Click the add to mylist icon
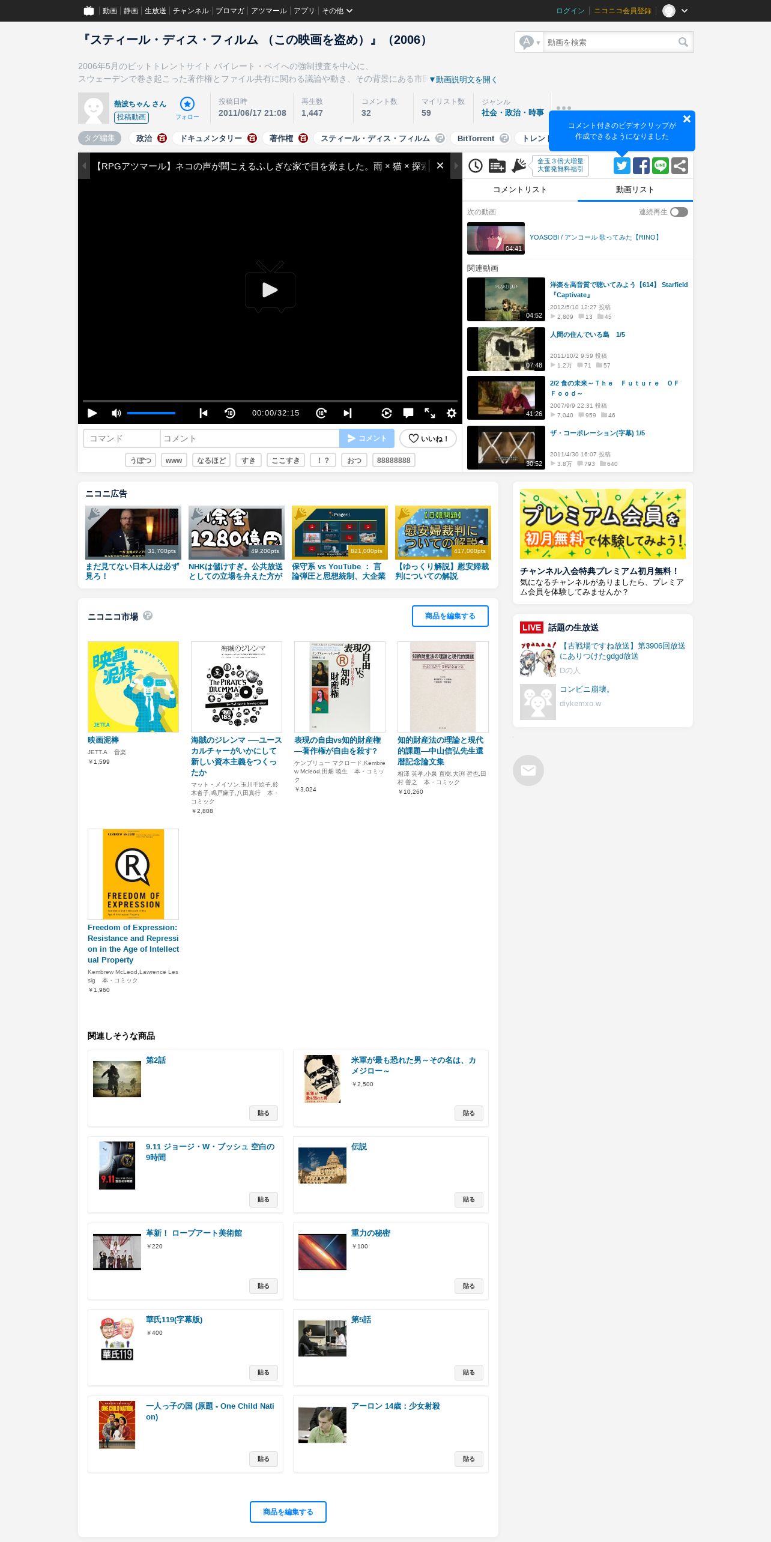This screenshot has width=771, height=1542. 497,166
